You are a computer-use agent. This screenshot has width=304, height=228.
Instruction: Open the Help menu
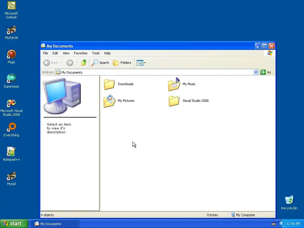[x=107, y=53]
